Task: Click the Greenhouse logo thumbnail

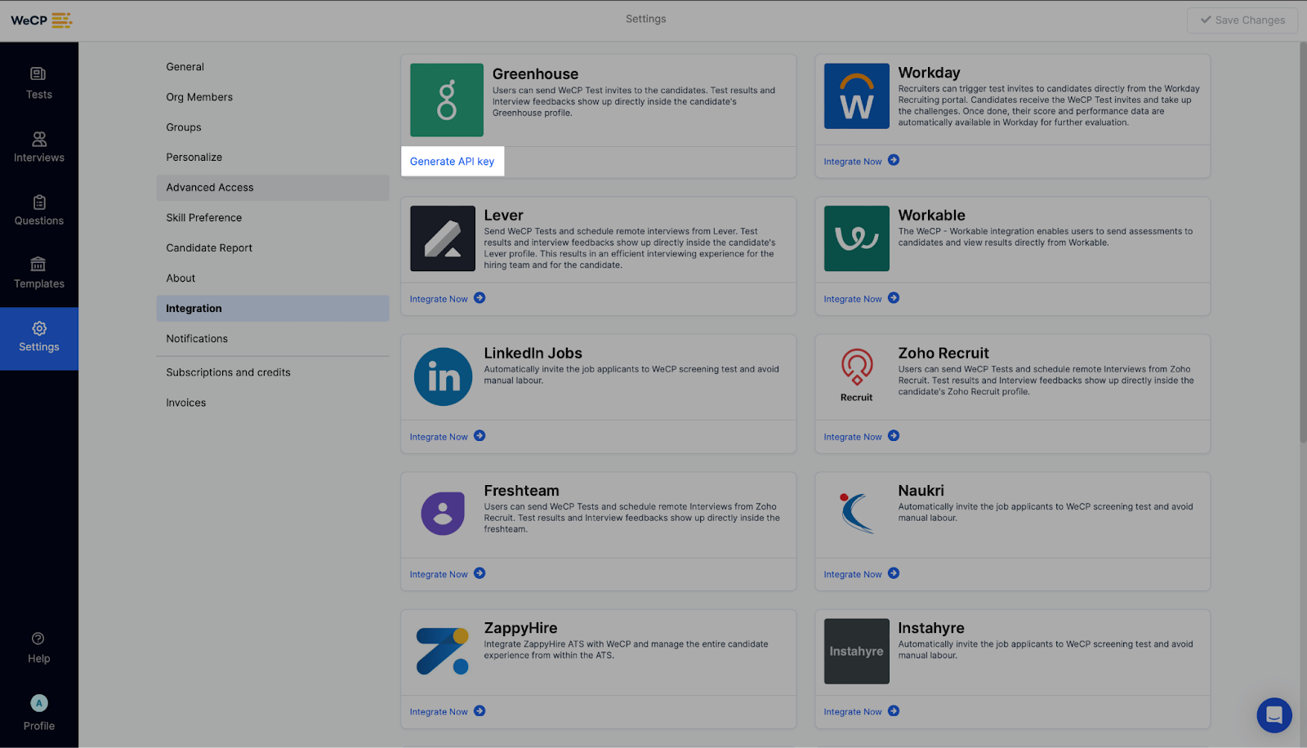Action: (x=447, y=100)
